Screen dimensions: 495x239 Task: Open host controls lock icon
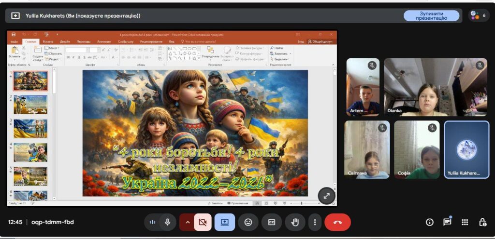482,222
